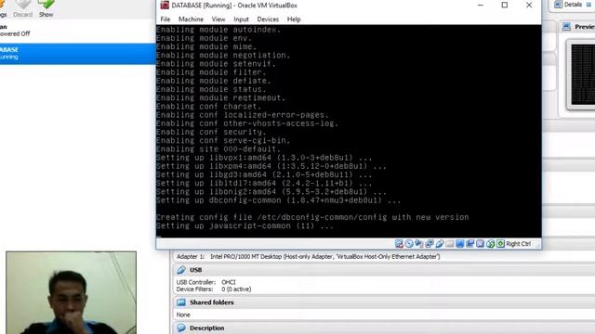The width and height of the screenshot is (595, 334).
Task: Click the 'Enabling module autoindex' terminal line
Action: click(218, 30)
